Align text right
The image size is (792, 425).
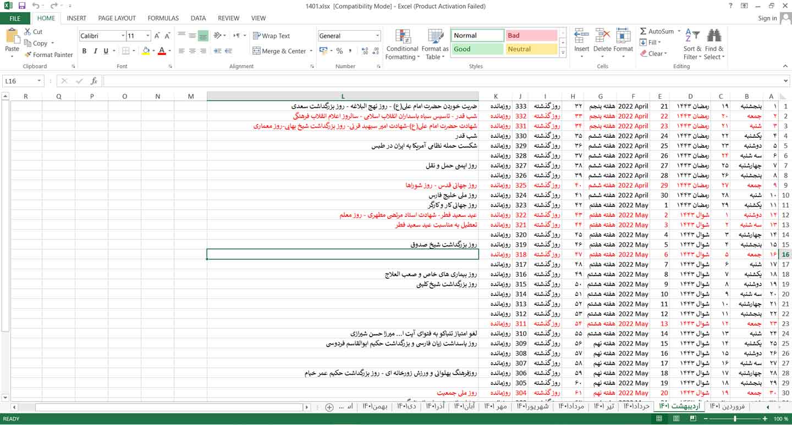coord(203,51)
